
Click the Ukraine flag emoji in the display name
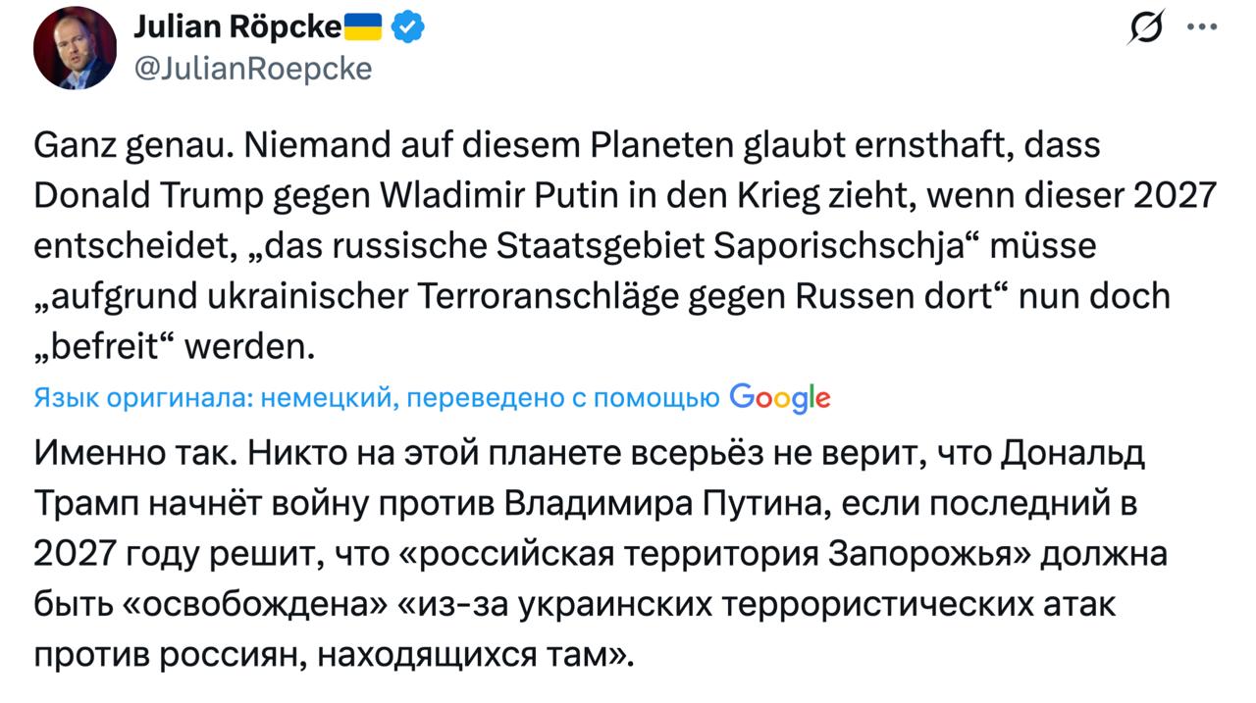(361, 26)
